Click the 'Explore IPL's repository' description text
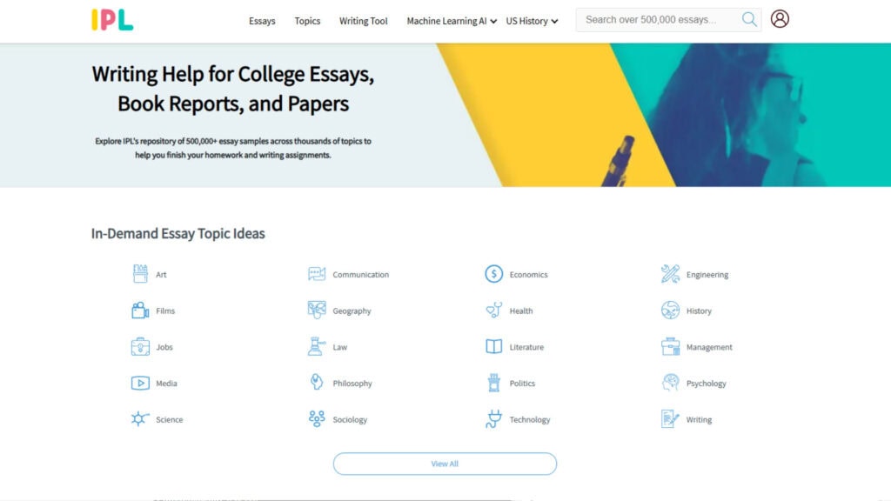This screenshot has width=891, height=501. [x=233, y=148]
